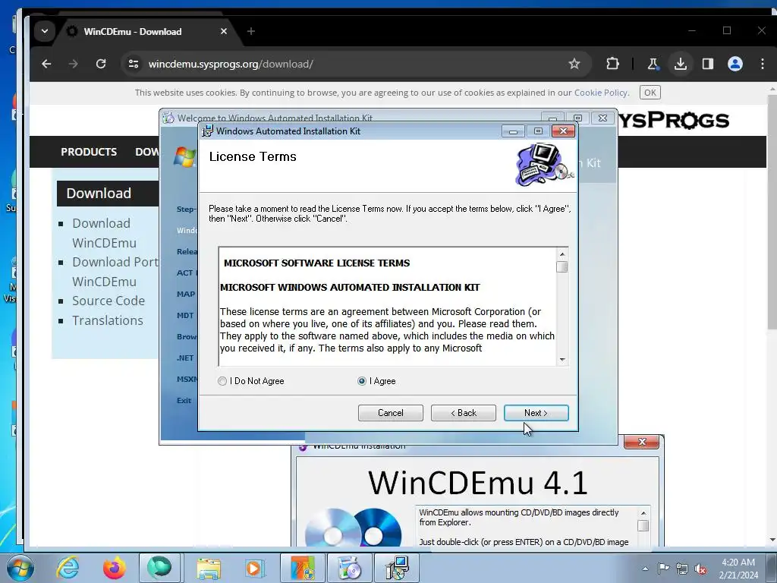Click the network tray icon
The width and height of the screenshot is (777, 583).
(682, 569)
